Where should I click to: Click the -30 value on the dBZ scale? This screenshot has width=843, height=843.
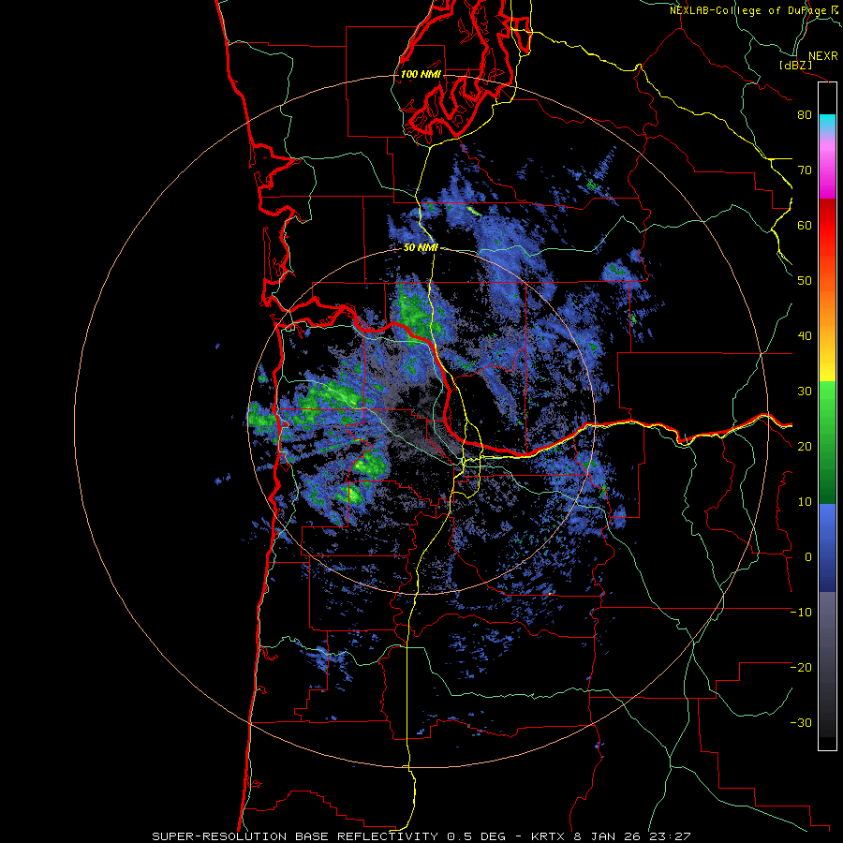(801, 723)
